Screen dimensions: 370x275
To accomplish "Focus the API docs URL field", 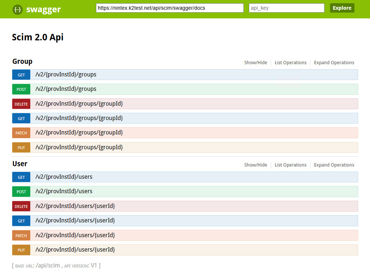I will click(169, 8).
